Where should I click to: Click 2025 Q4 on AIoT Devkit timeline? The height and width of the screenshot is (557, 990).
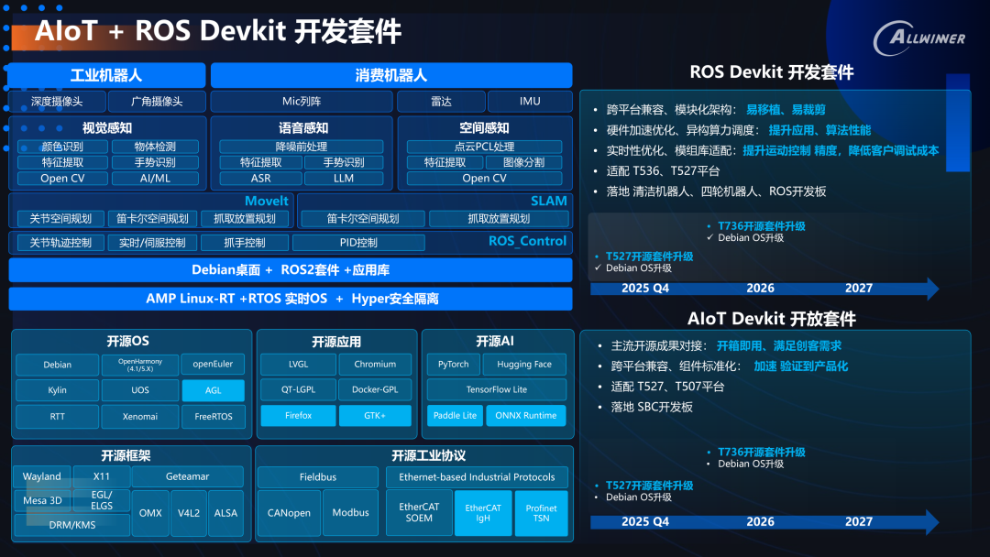click(x=645, y=522)
